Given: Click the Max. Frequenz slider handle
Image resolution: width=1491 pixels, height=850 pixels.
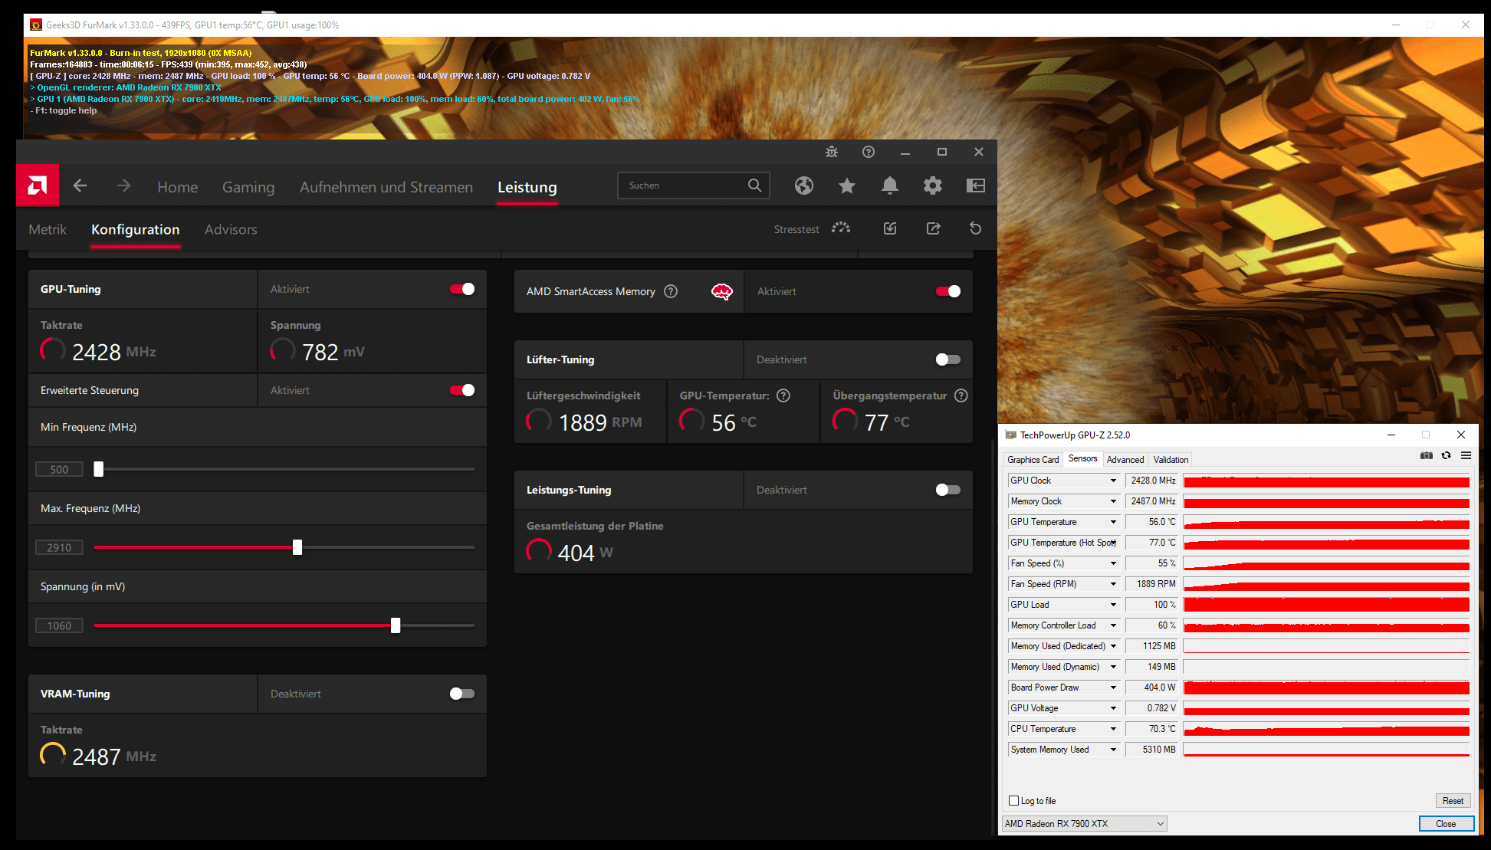Looking at the screenshot, I should [x=297, y=547].
